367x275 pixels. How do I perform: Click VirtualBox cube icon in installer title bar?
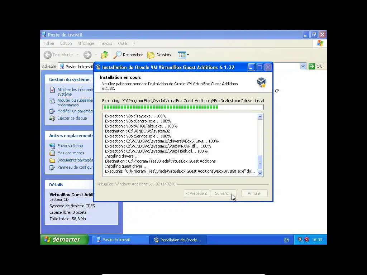click(x=98, y=67)
